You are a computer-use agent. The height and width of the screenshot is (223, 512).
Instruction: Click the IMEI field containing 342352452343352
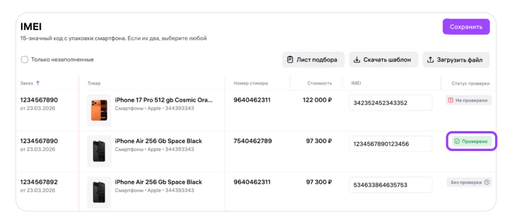tap(390, 103)
